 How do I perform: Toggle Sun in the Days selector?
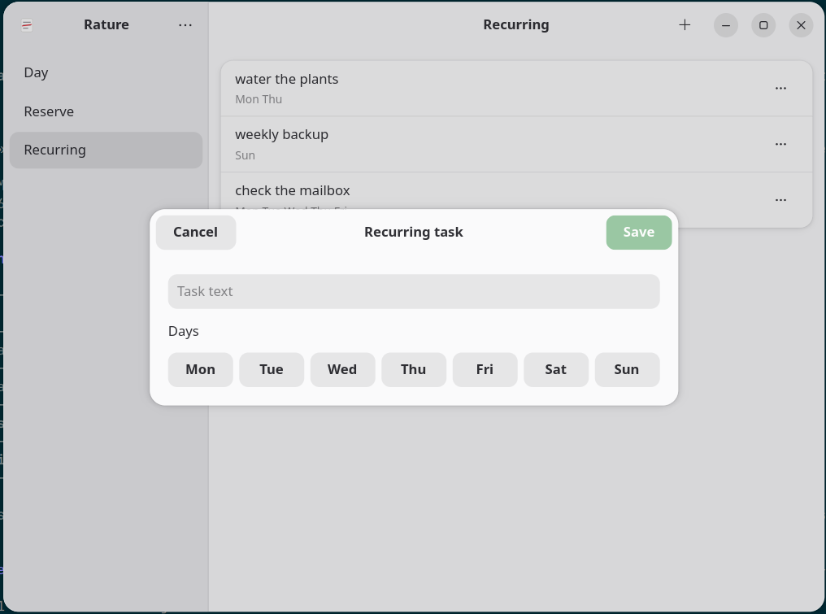click(x=627, y=369)
